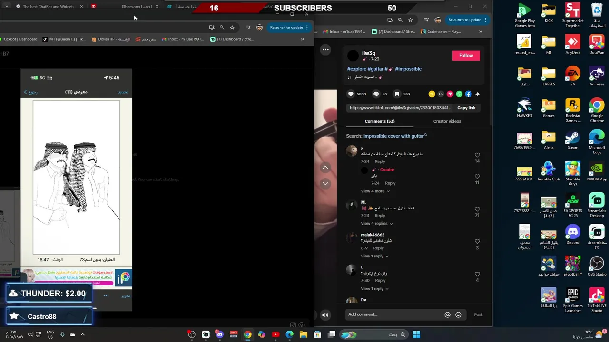Click Copy link button

point(466,108)
